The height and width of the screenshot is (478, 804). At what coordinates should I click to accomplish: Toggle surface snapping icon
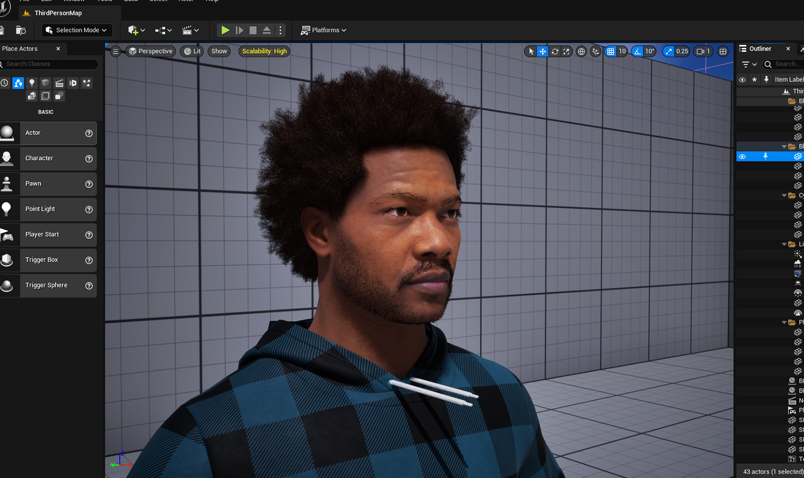595,51
